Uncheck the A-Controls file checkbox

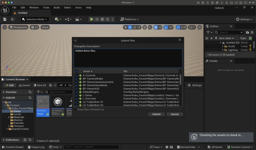point(76,75)
